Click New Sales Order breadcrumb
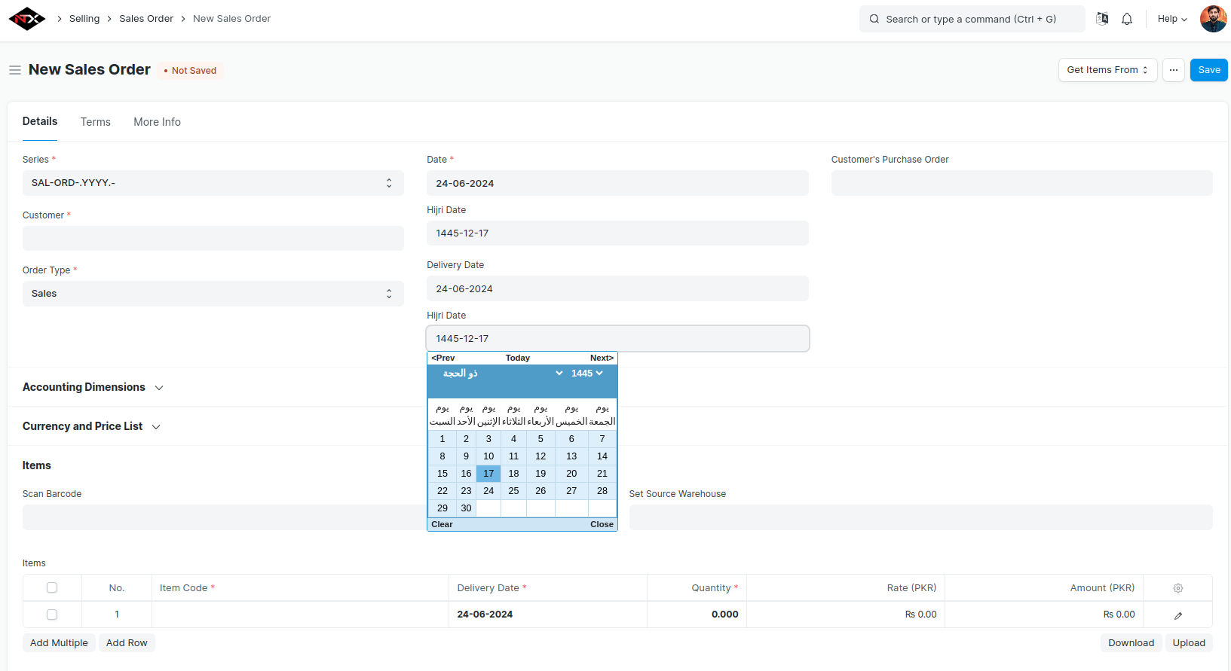Screen dimensions: 1231x671 [231, 19]
